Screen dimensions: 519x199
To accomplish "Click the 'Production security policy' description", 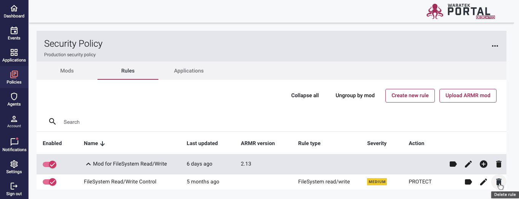I will pos(70,55).
